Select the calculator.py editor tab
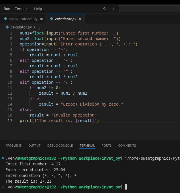Screen dimensions: 180x193 (x=66, y=19)
